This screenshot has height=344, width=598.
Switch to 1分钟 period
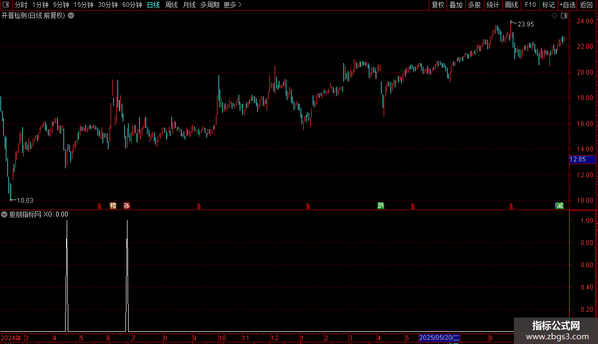[x=40, y=5]
